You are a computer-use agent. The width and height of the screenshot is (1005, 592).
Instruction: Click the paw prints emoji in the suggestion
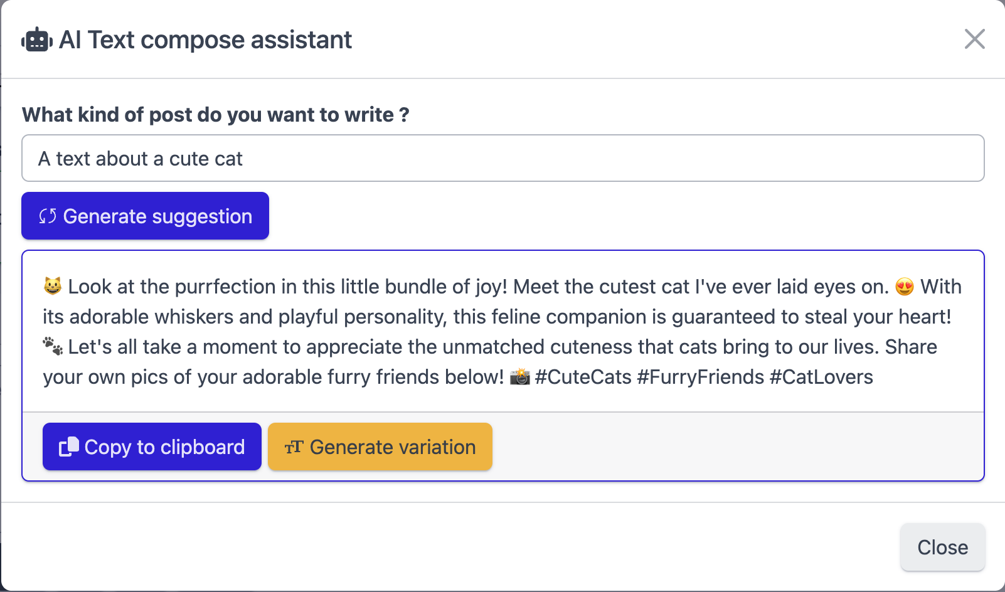(53, 346)
